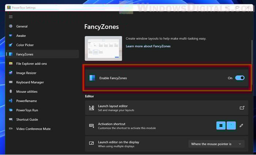Click the Mouse utilities icon
Screen dimensions: 256x155
[x=11, y=91]
